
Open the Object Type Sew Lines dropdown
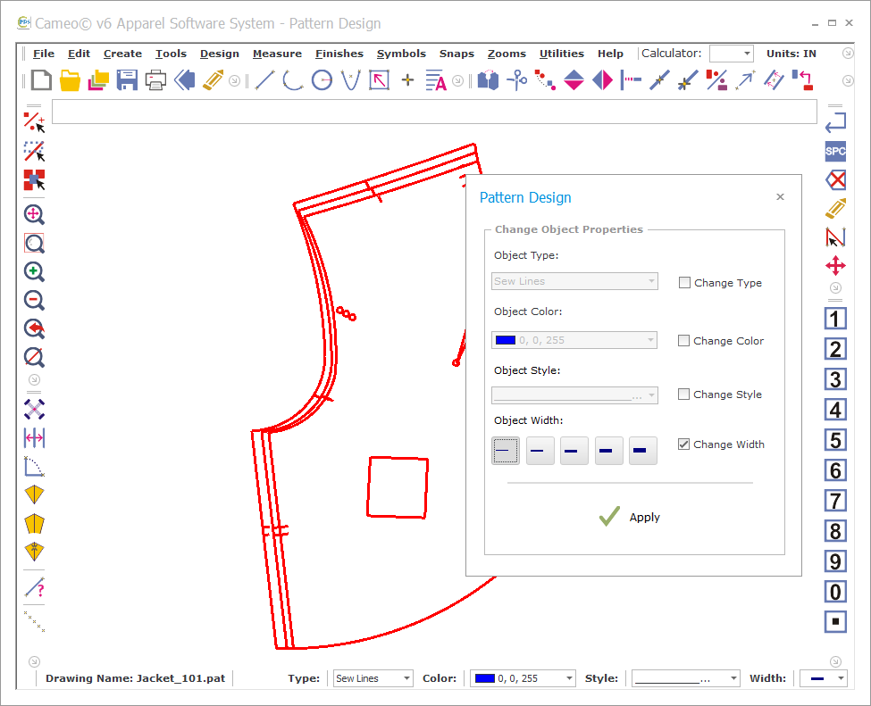click(x=574, y=281)
